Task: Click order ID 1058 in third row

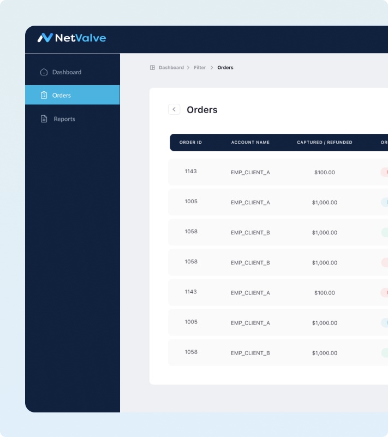Action: (x=191, y=232)
